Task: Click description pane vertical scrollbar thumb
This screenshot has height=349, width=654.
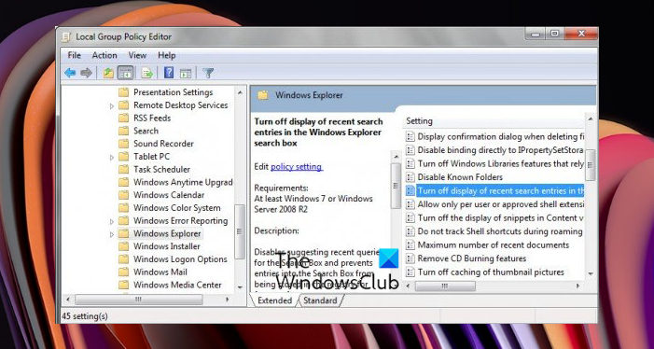Action: click(x=396, y=186)
